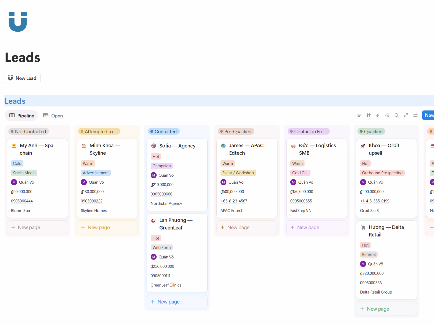Click the Web Form tag

(x=162, y=248)
